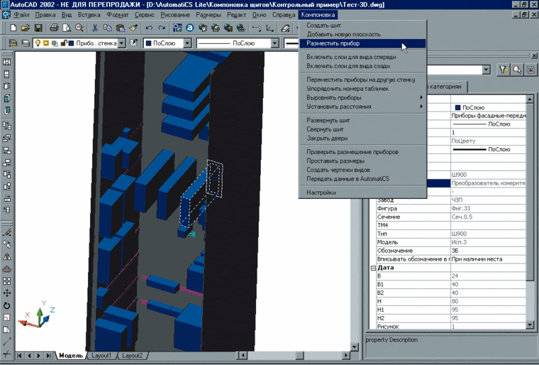
Task: Collapse the 'Дата' category expander
Action: [373, 268]
